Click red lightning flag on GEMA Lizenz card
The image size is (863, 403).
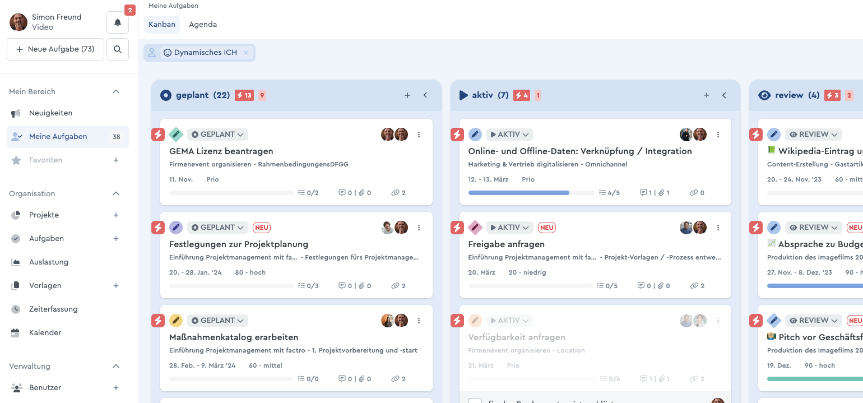(x=158, y=135)
